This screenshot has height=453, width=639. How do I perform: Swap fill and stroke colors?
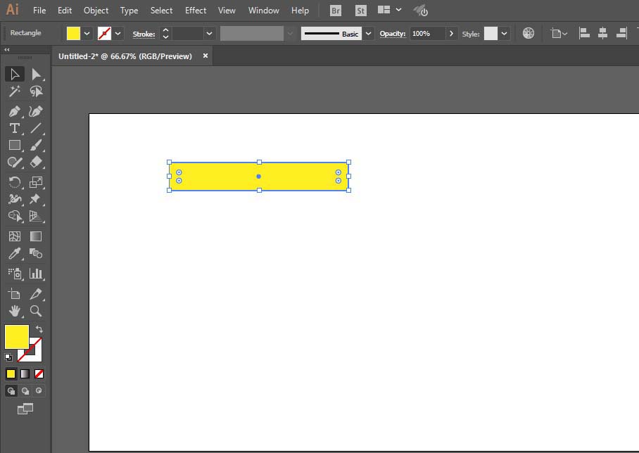click(x=39, y=328)
